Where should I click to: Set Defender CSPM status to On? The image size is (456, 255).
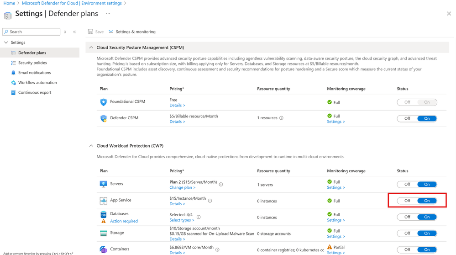(427, 118)
